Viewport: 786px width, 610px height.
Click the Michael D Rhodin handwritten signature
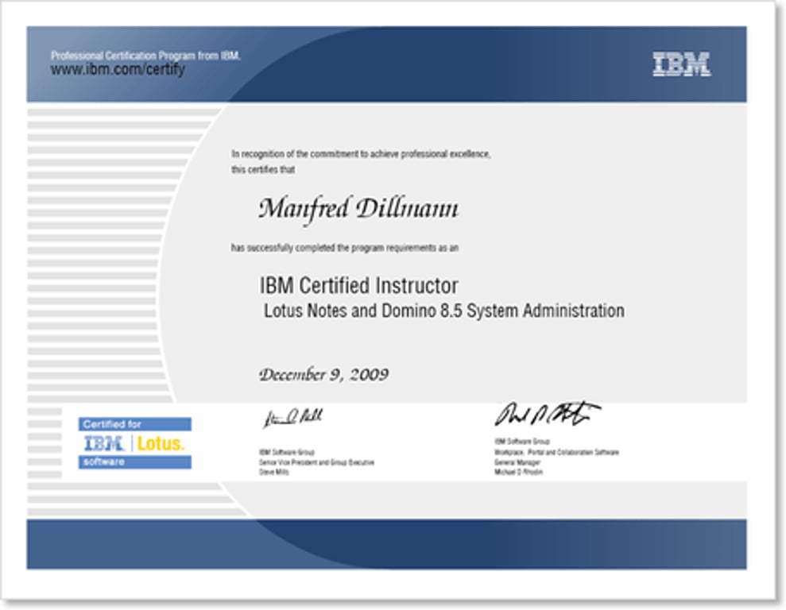[548, 414]
